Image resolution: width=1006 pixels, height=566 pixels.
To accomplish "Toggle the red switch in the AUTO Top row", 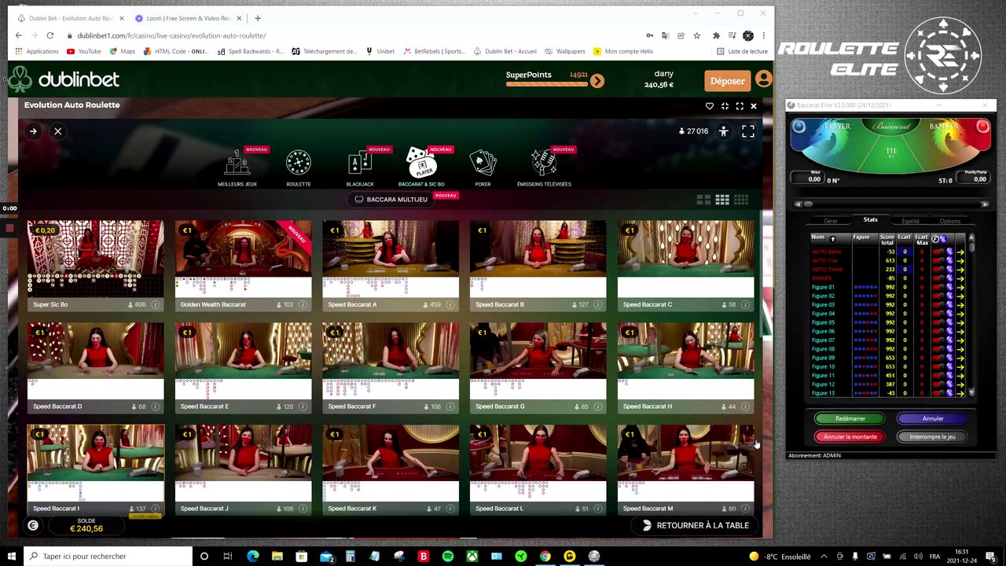I will (938, 260).
